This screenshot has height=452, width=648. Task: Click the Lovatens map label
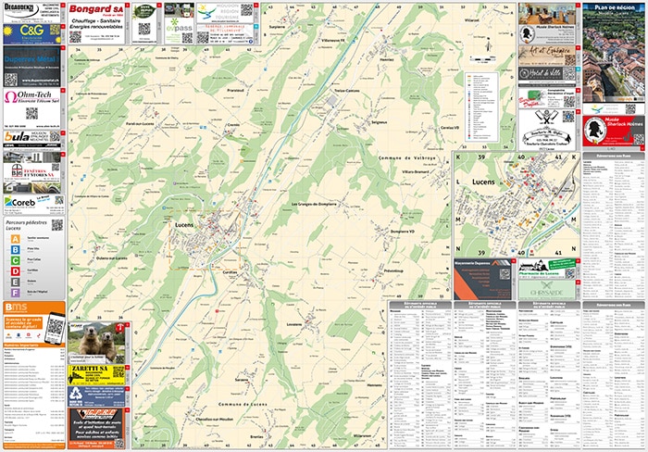(293, 324)
